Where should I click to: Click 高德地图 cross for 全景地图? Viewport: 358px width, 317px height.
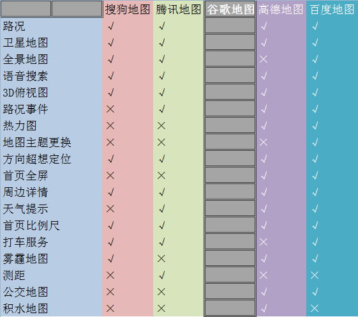coord(264,59)
